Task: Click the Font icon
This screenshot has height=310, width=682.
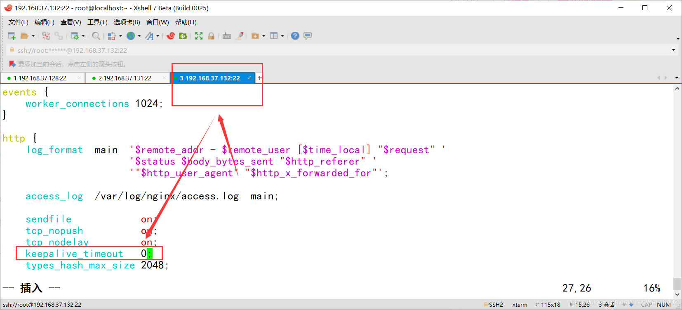Action: (x=149, y=36)
